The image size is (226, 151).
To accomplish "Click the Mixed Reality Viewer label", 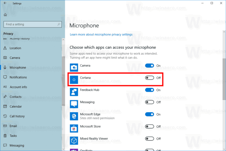I will click(94, 139).
